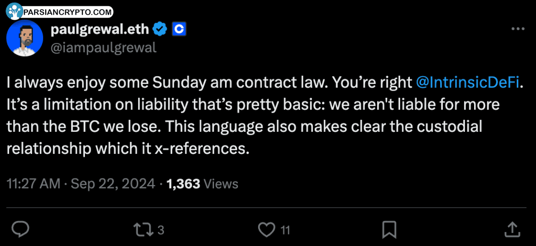Click the like count number 11
This screenshot has height=246, width=536.
[x=285, y=230]
